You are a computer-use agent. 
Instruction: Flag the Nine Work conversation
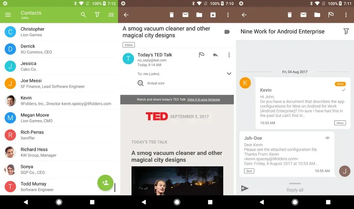331,15
